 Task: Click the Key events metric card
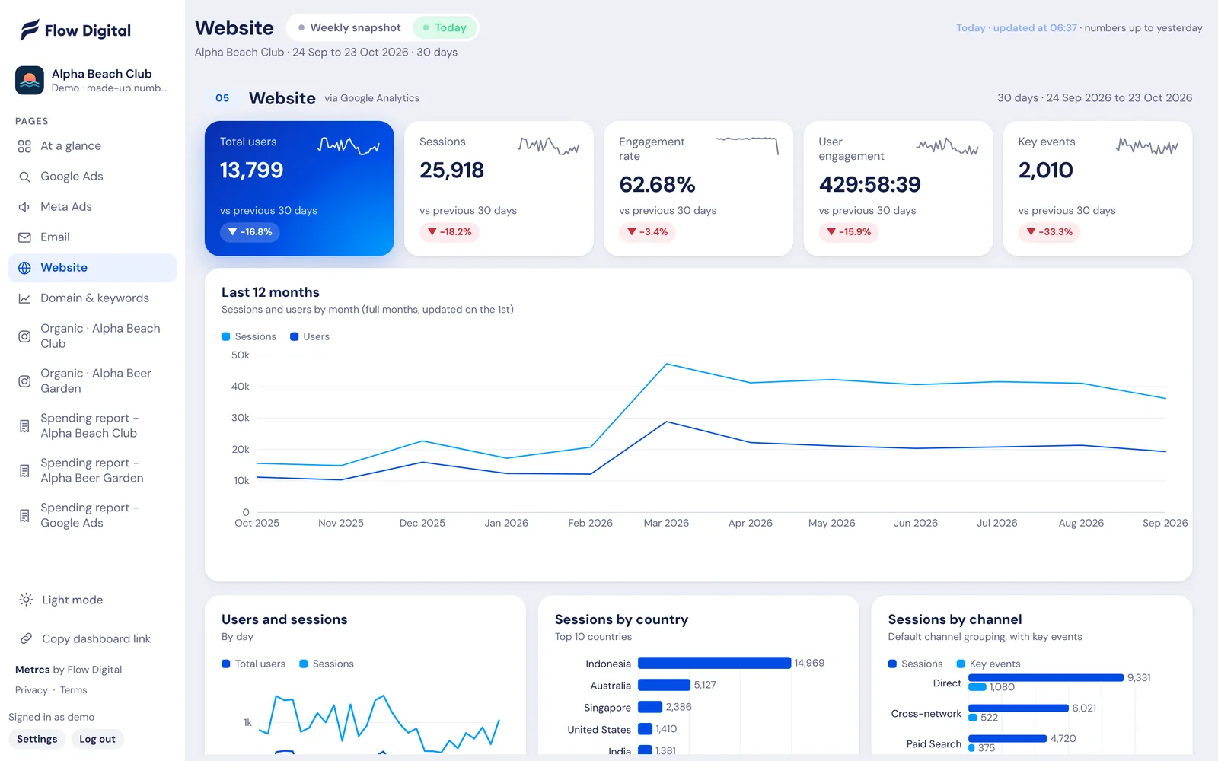[1098, 189]
